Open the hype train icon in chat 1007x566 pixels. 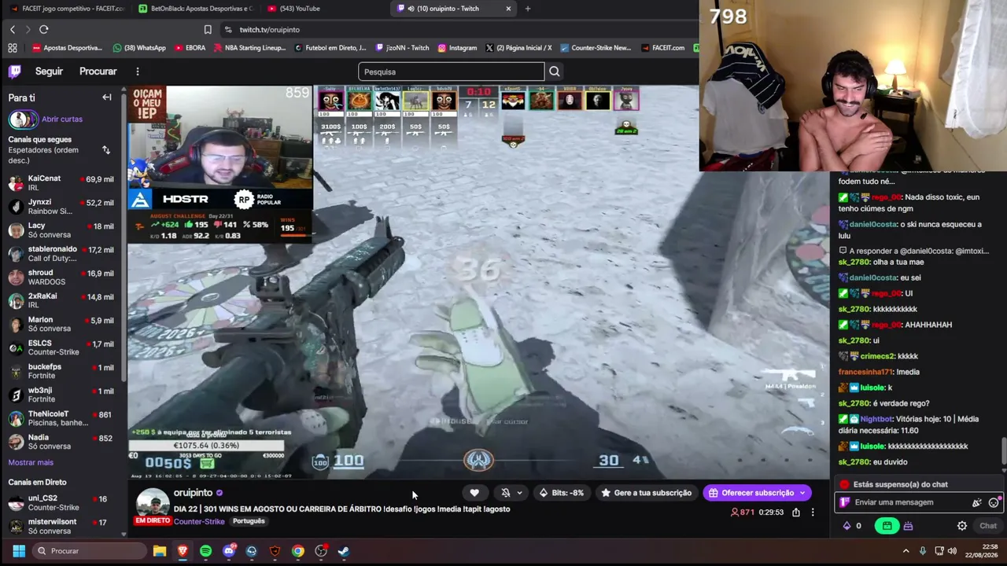908,526
